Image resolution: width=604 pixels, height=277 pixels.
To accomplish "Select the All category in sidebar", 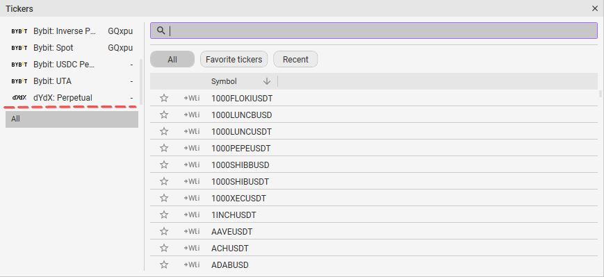I will coord(72,119).
